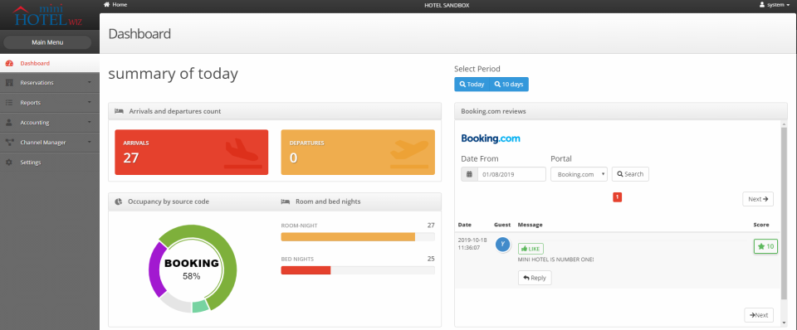This screenshot has width=797, height=330.
Task: Click the BOOKING 58% donut center label
Action: coord(192,269)
